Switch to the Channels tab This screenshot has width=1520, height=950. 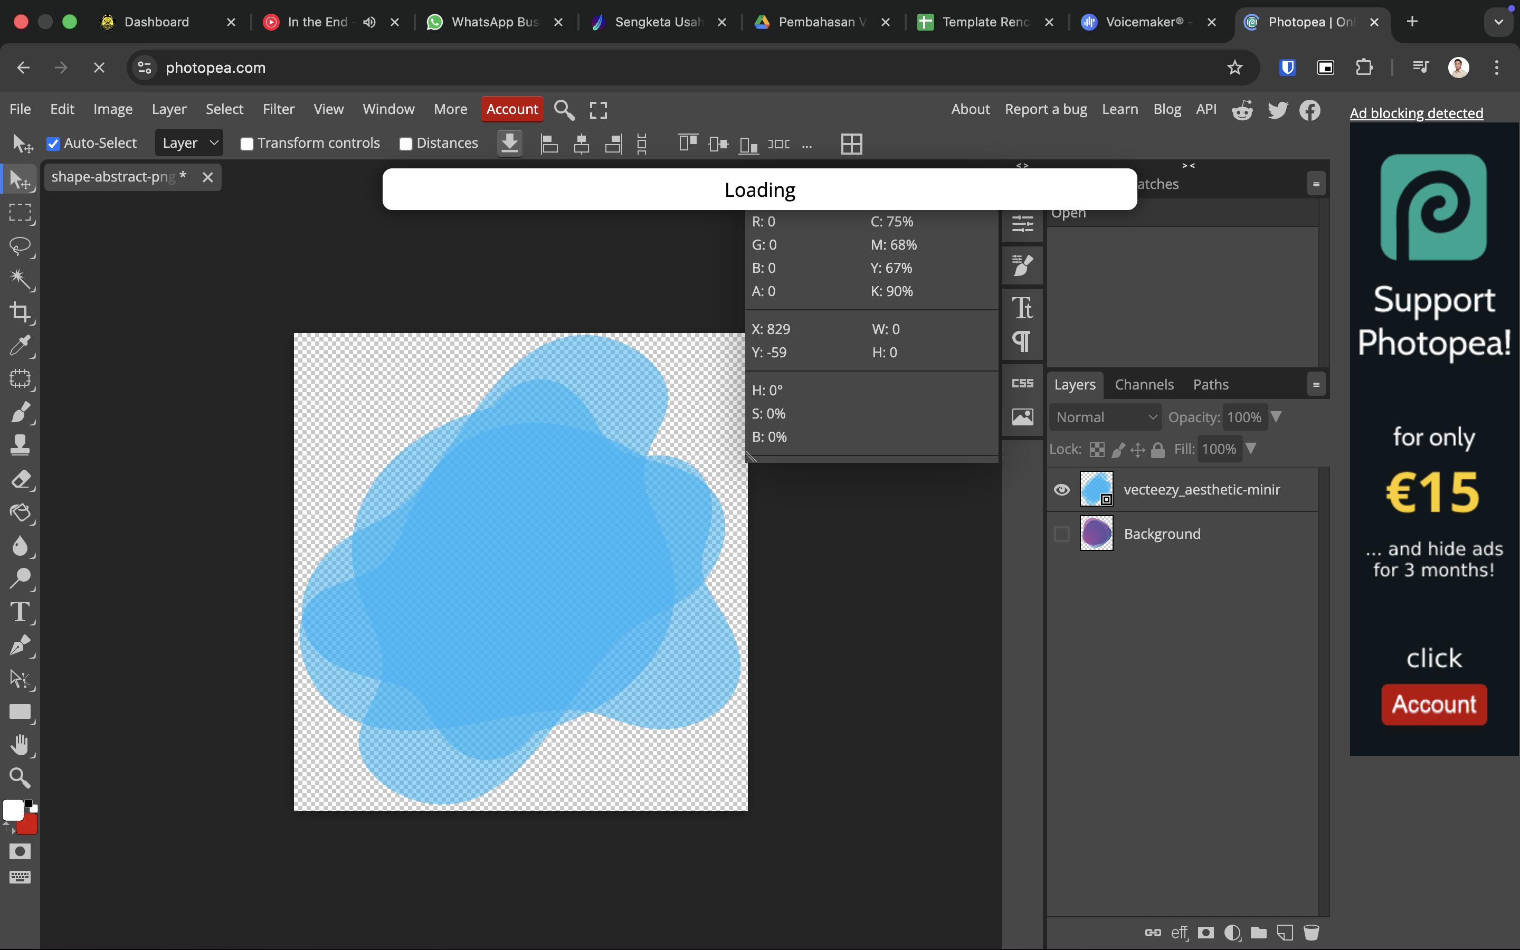1144,385
